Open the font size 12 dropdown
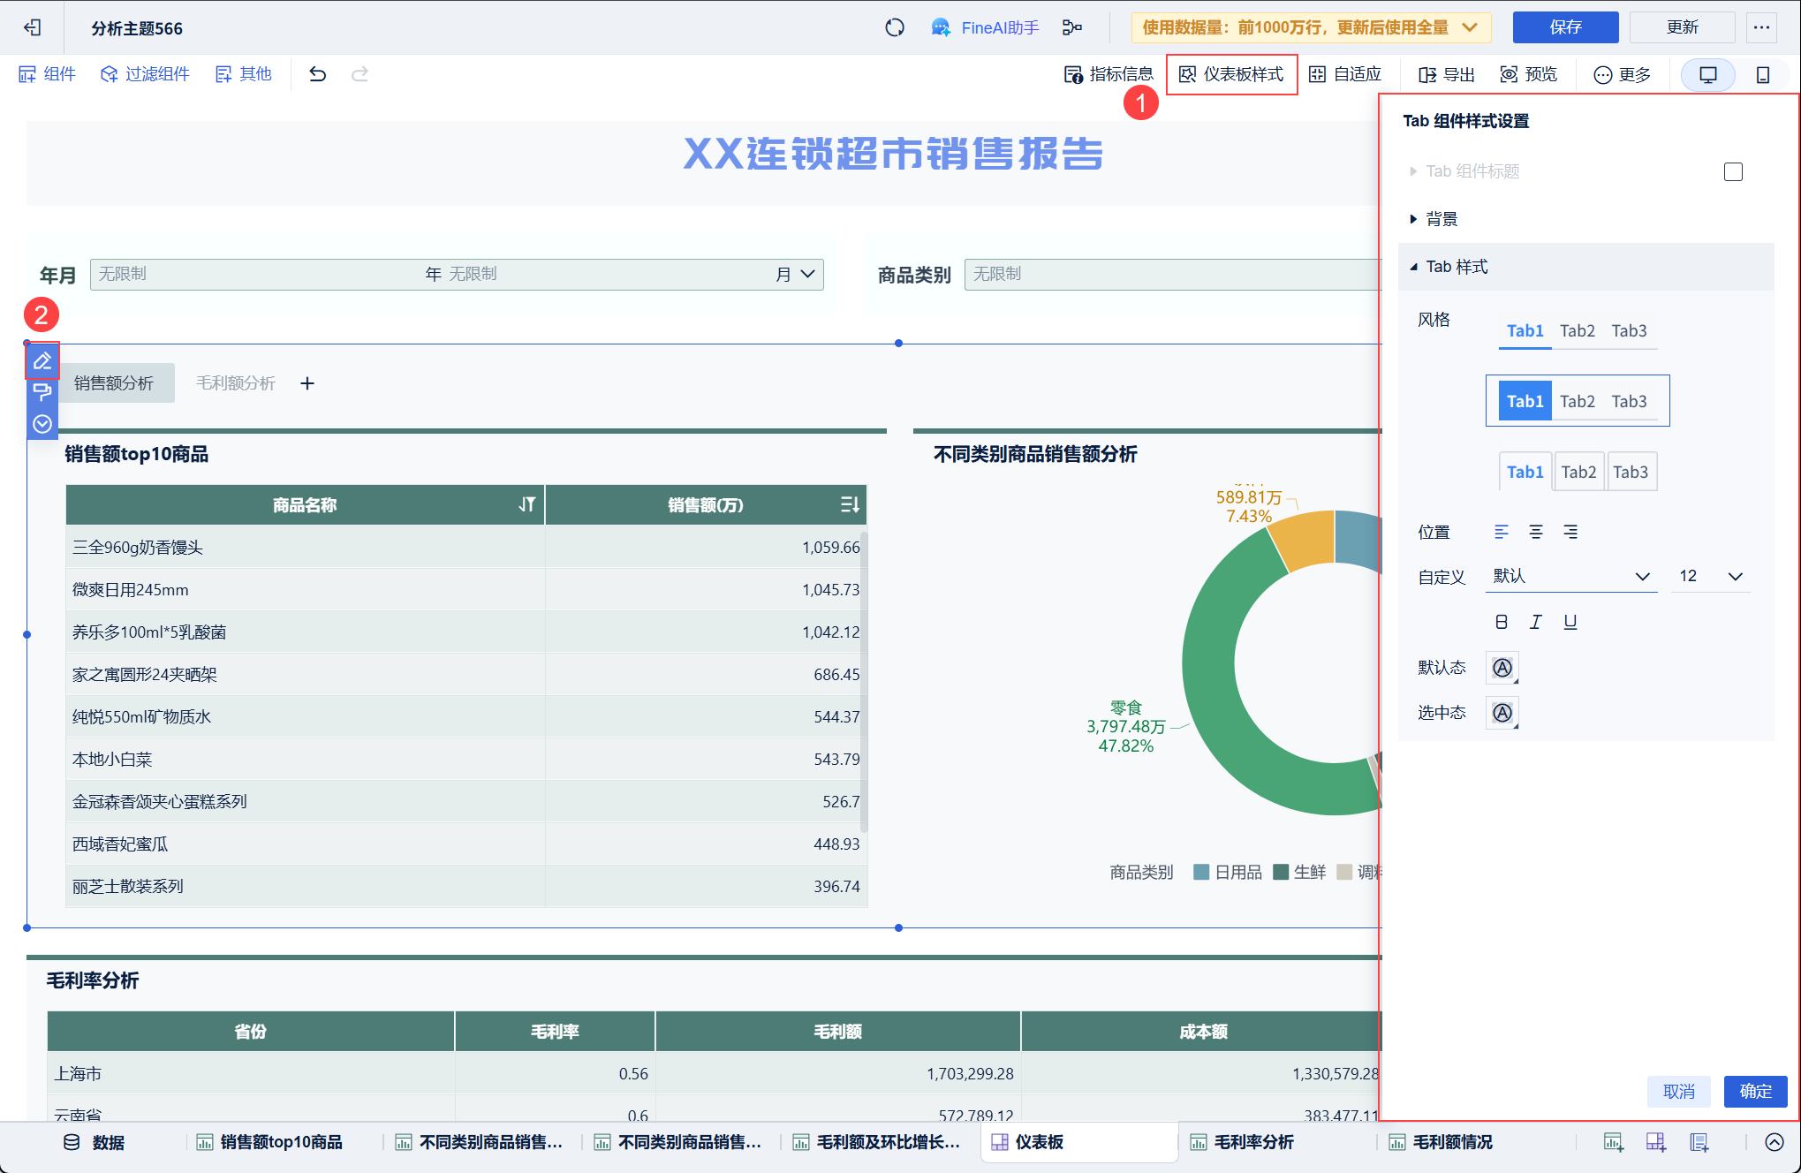 click(x=1710, y=576)
